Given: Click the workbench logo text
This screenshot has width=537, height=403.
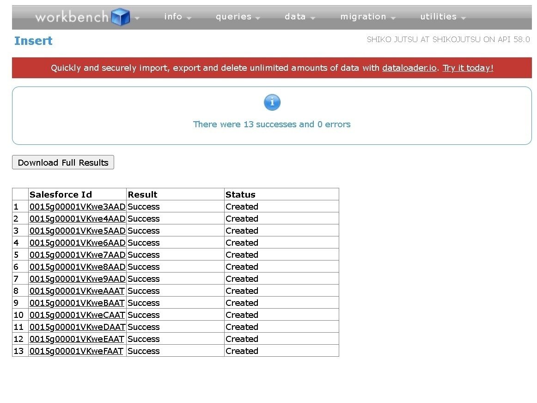Looking at the screenshot, I should click(x=72, y=17).
